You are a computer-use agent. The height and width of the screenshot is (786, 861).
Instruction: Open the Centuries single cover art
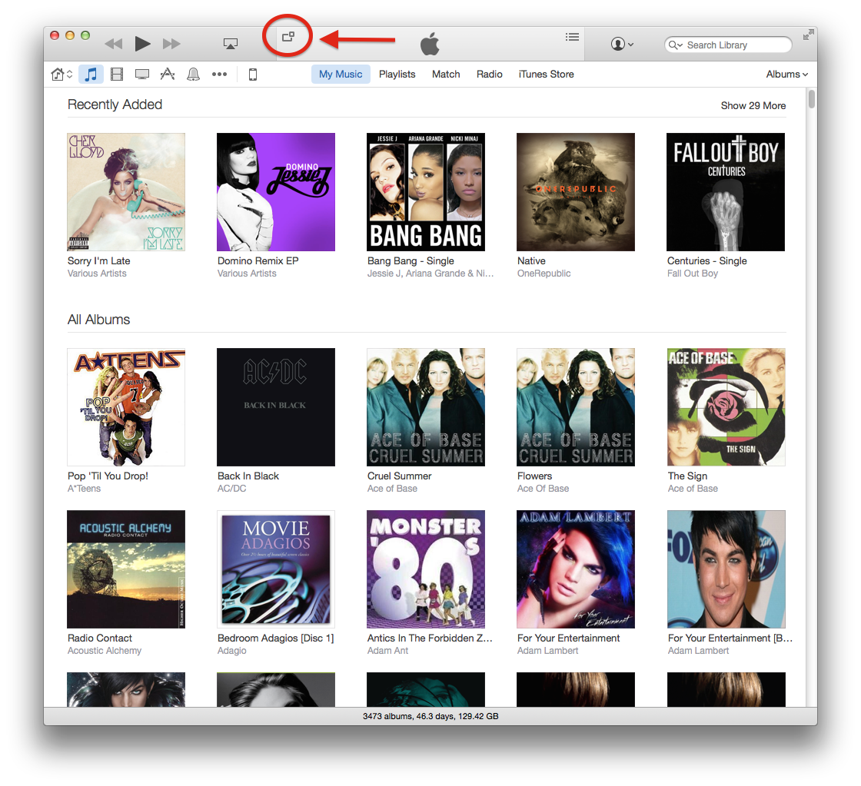[726, 192]
